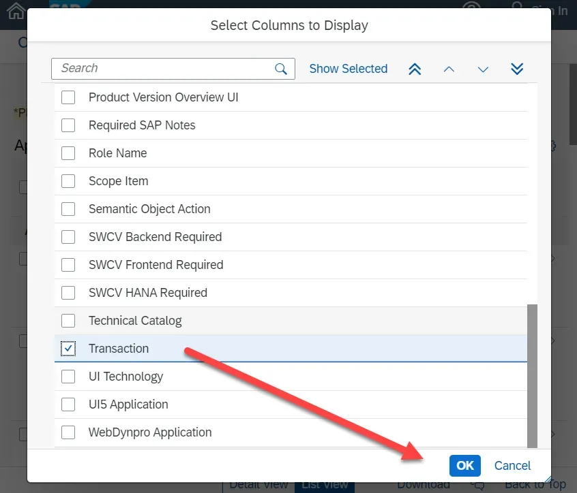
Task: Uncheck the Transaction column checkbox
Action: tap(68, 349)
